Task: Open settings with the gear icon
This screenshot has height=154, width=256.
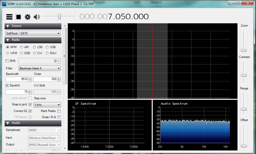Action: click(27, 17)
